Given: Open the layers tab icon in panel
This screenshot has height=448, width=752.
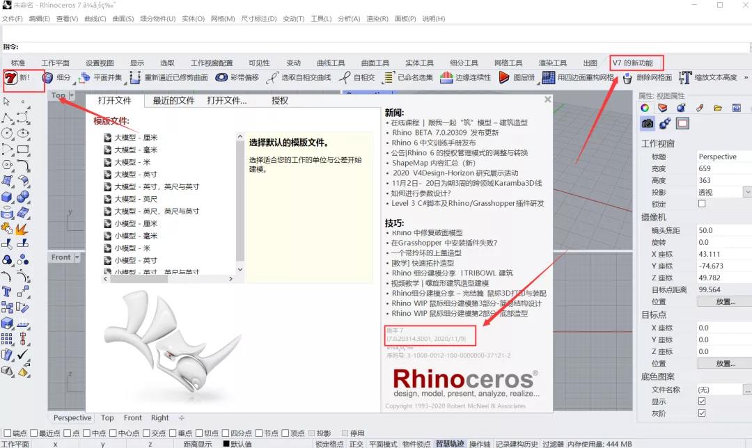Looking at the screenshot, I should pos(662,108).
